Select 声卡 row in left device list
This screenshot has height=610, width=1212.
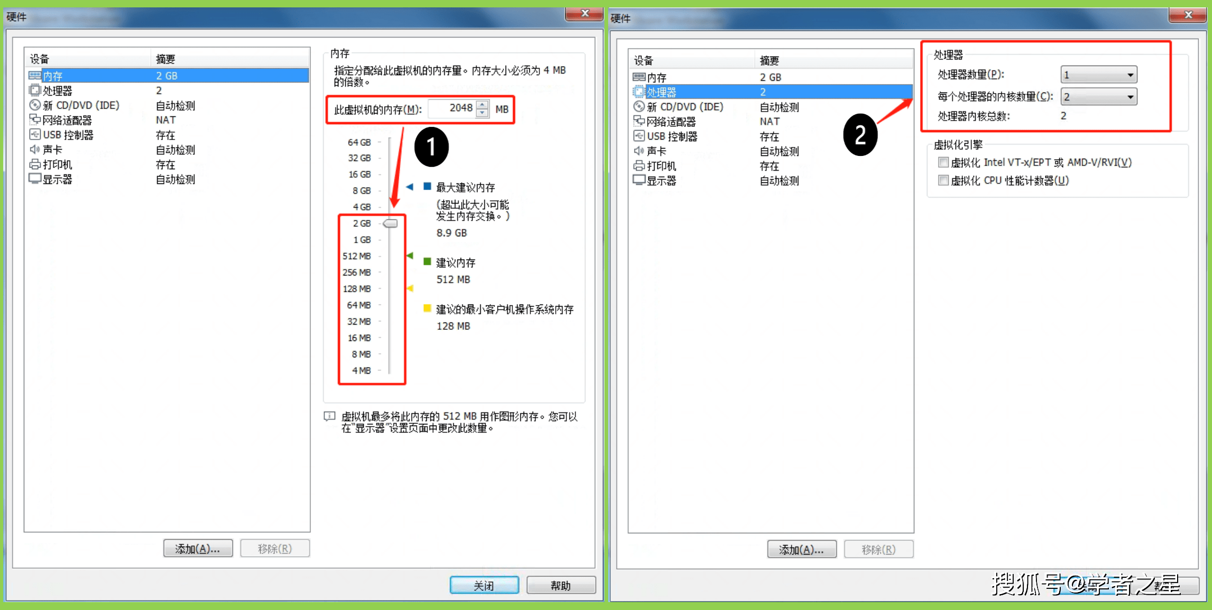point(168,150)
